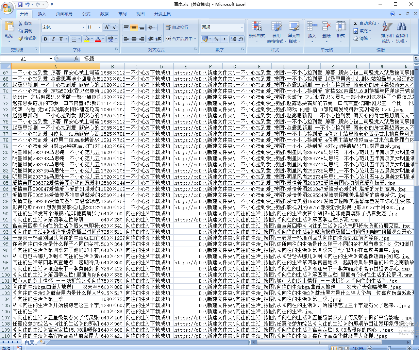This screenshot has width=419, height=350.
Task: Open the number format dropdown 常规
Action: point(242,27)
